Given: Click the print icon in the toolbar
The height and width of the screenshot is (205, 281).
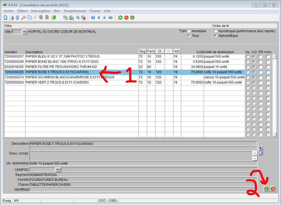Looking at the screenshot, I should (12, 18).
